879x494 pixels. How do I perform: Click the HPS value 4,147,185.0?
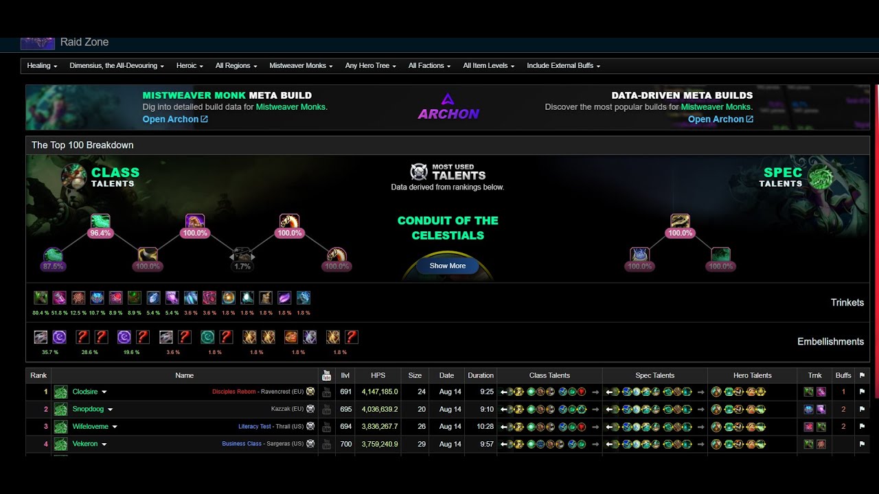[x=380, y=392]
